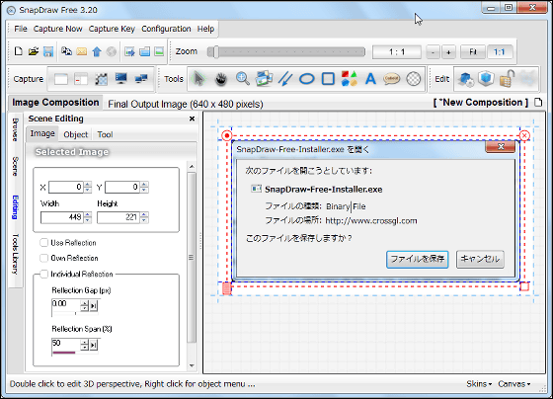This screenshot has width=553, height=399.
Task: Click the padlock icon in Edit group
Action: tap(507, 78)
